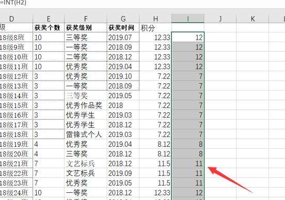This screenshot has height=200, width=285.
Task: Click date cell 2019.09
Action: [x=123, y=173]
